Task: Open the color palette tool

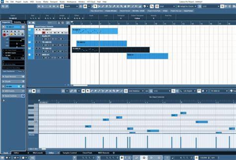Action: [x=145, y=6]
